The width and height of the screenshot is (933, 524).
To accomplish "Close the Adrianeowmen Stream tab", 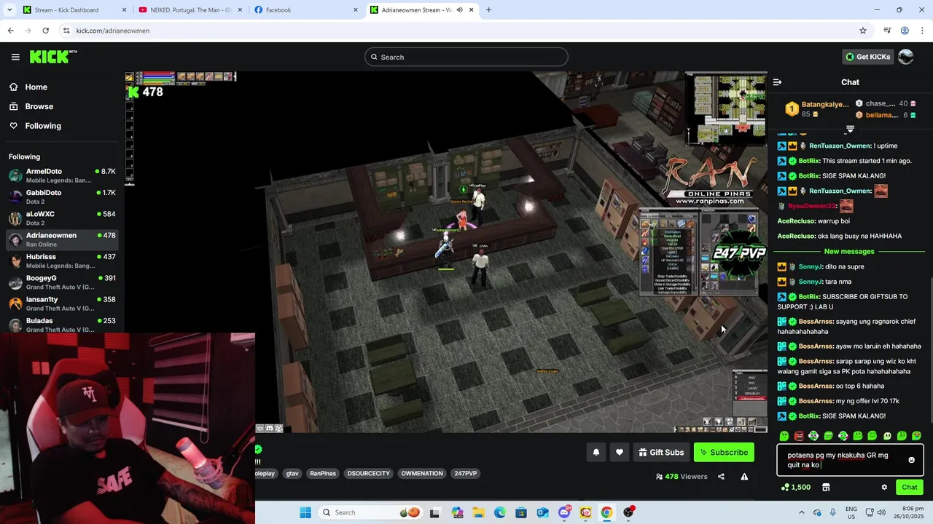I will tap(472, 10).
